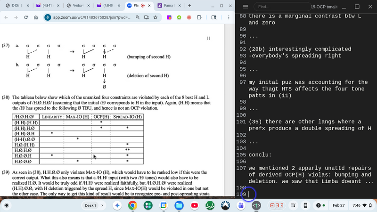Open quick settings at the 7:46 clock

tap(362, 205)
